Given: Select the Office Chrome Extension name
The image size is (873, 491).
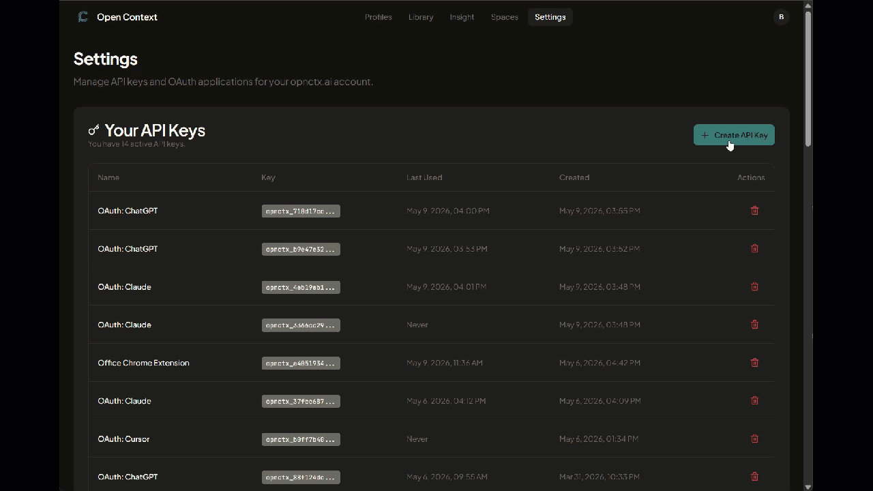Looking at the screenshot, I should [143, 363].
